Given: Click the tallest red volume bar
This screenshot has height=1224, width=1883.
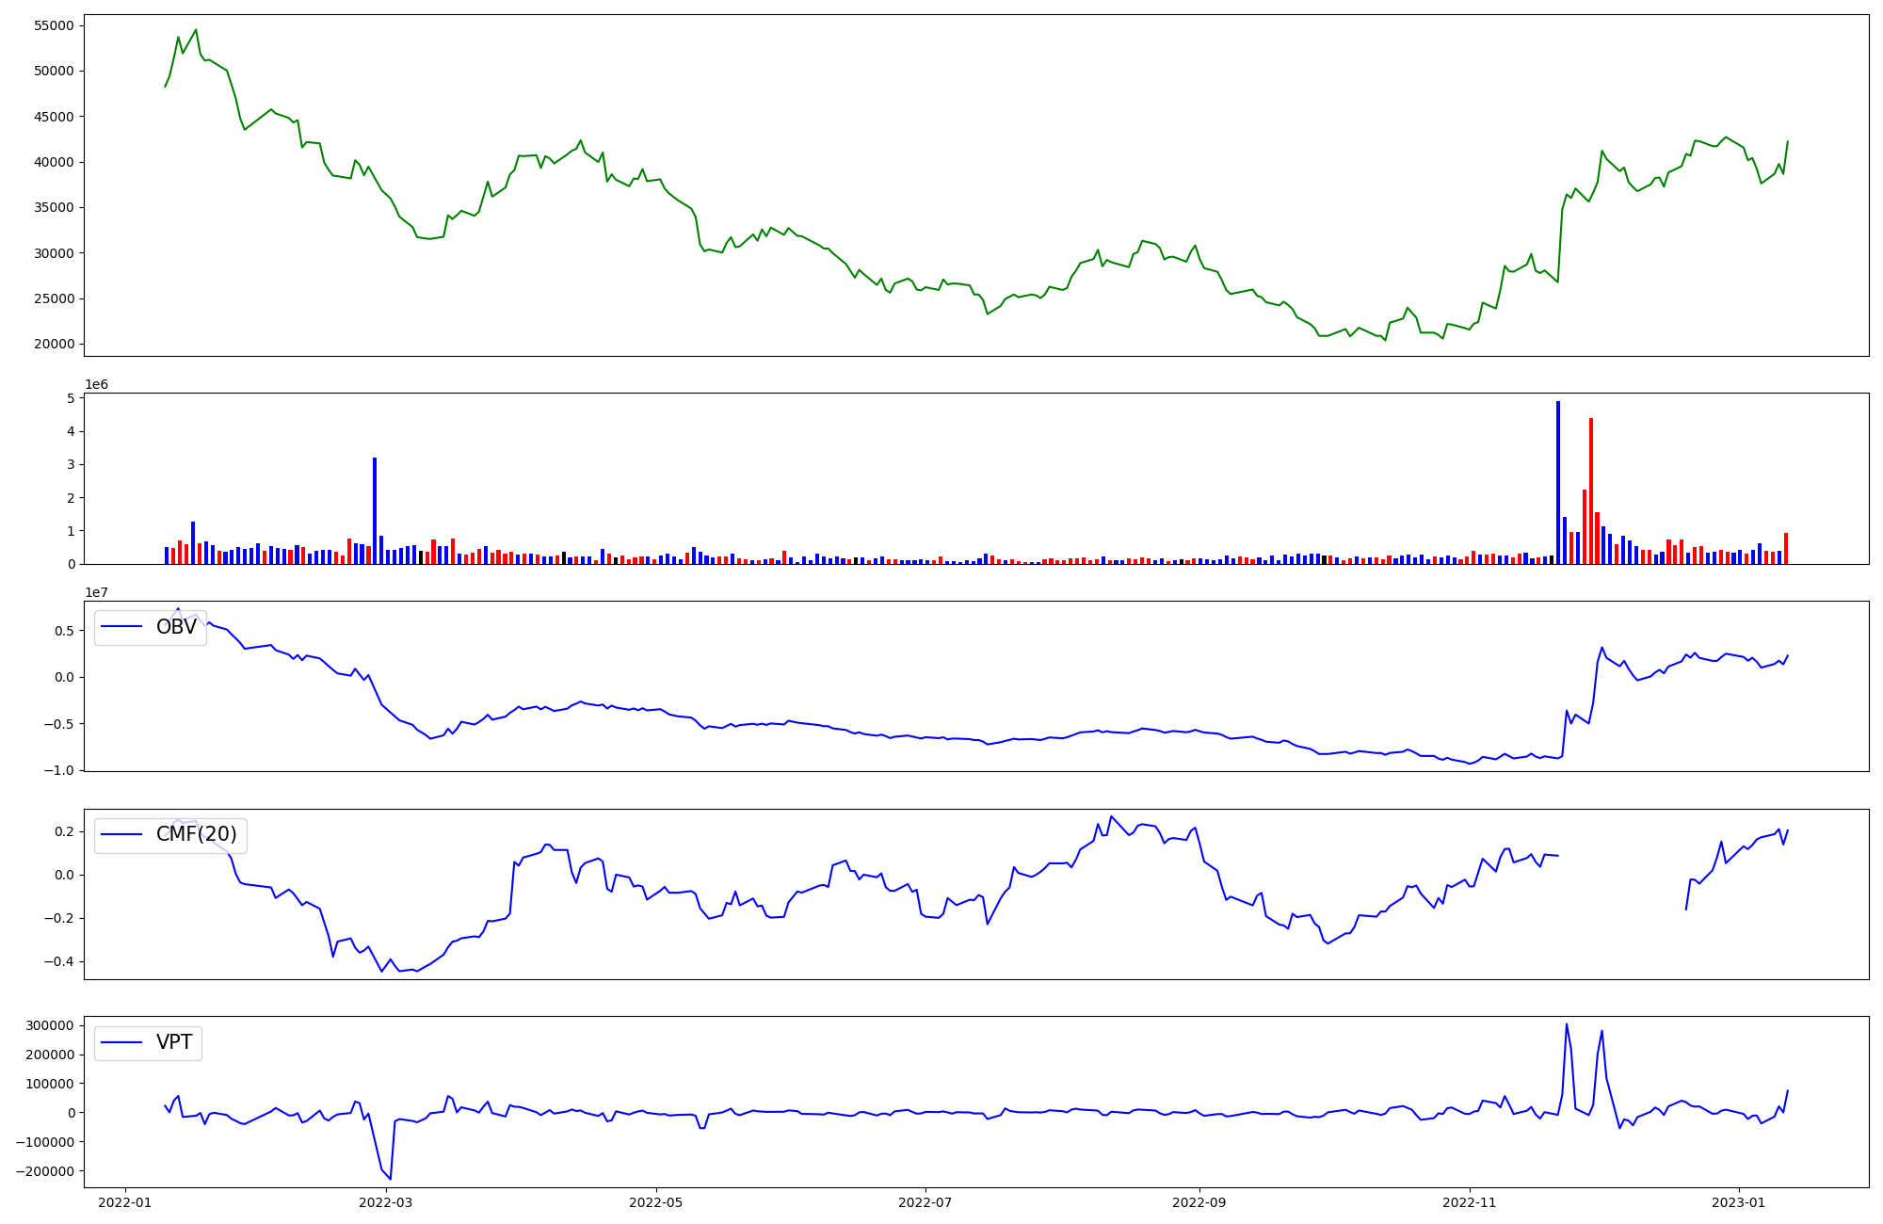Looking at the screenshot, I should [x=1591, y=491].
